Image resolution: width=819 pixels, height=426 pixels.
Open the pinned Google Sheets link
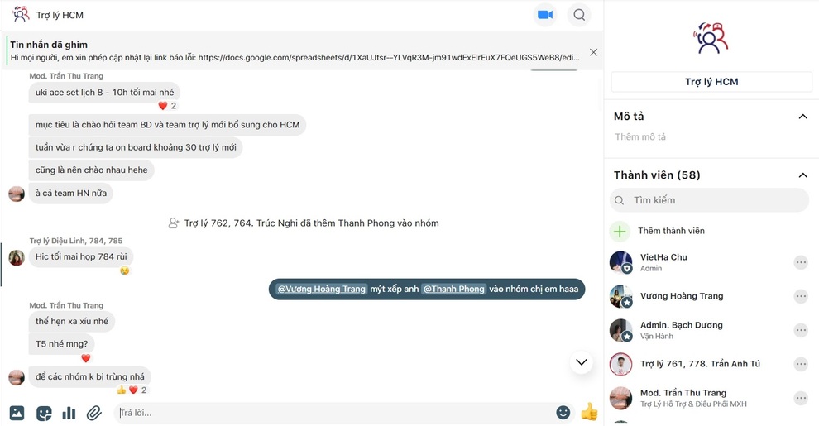point(389,58)
